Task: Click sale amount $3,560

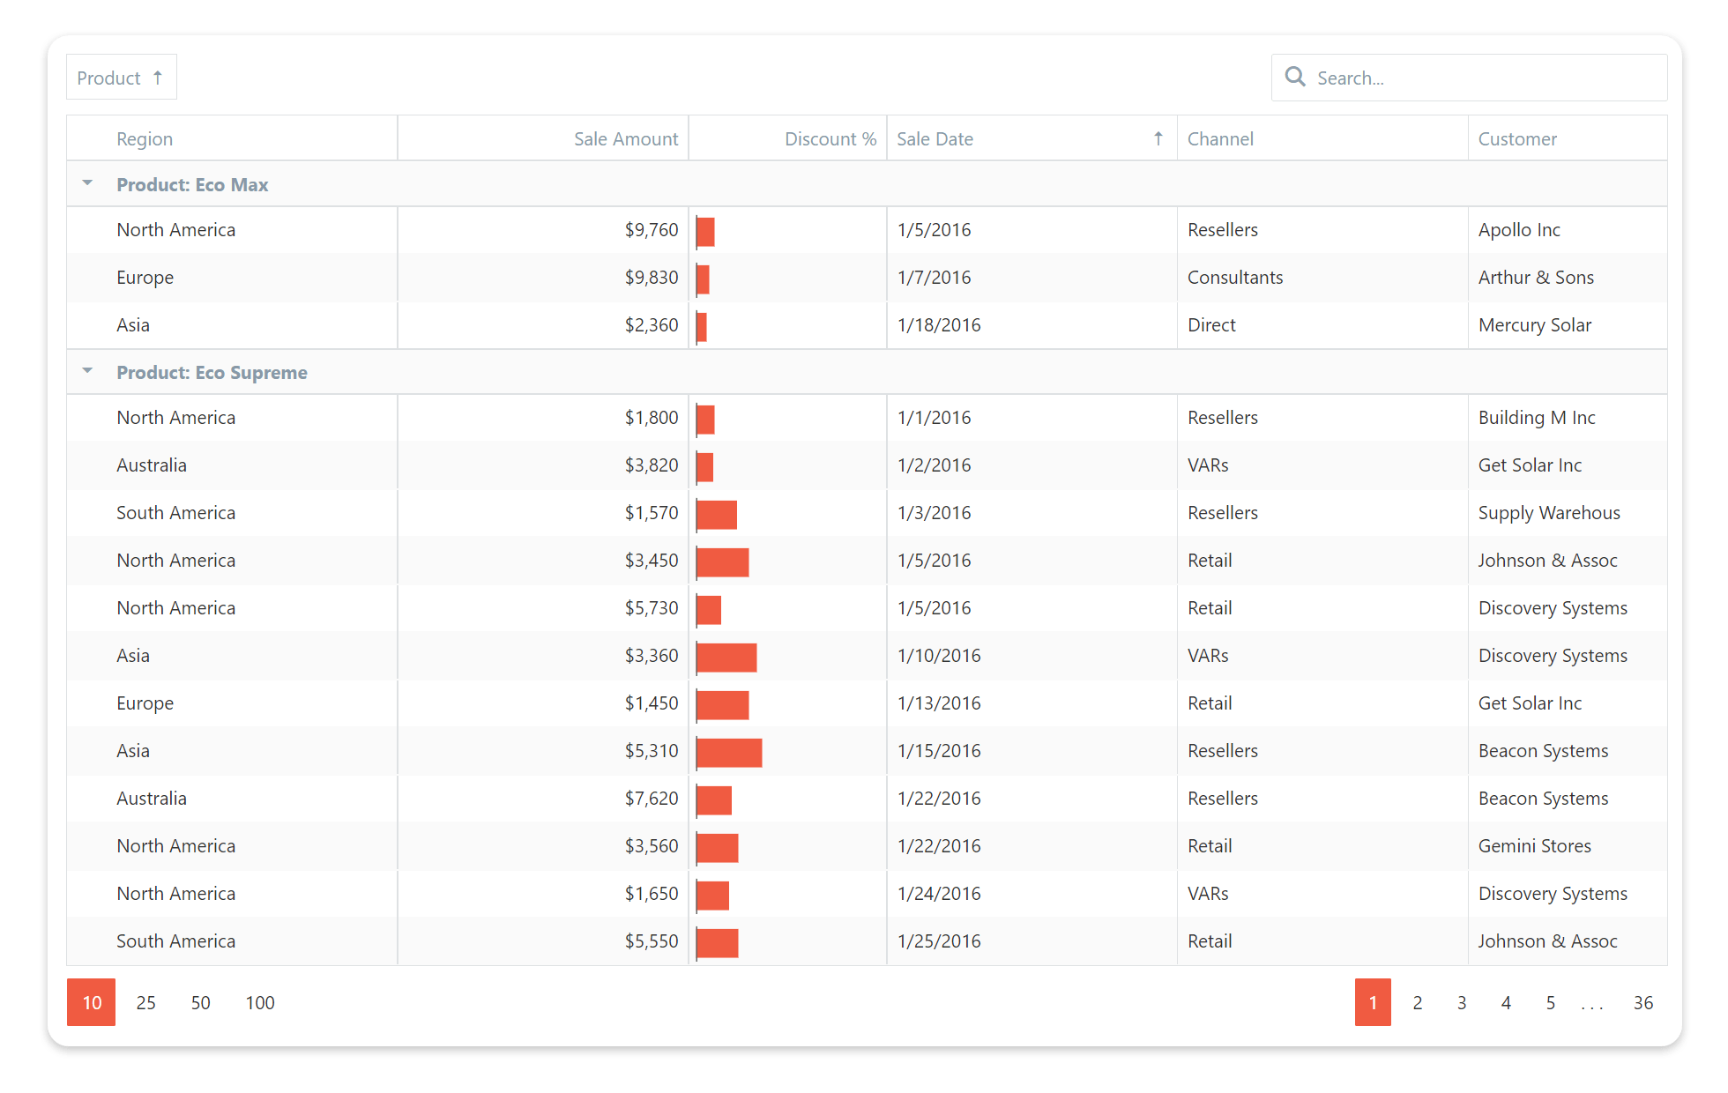Action: (x=652, y=846)
